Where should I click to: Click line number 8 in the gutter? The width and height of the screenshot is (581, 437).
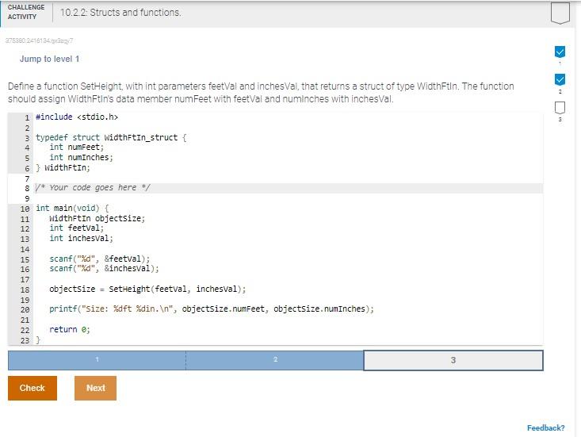coord(27,188)
